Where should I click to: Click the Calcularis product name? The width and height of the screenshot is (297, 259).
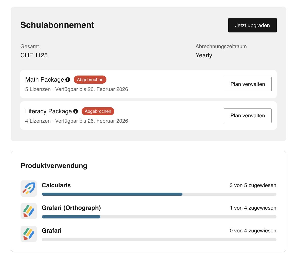coord(56,185)
